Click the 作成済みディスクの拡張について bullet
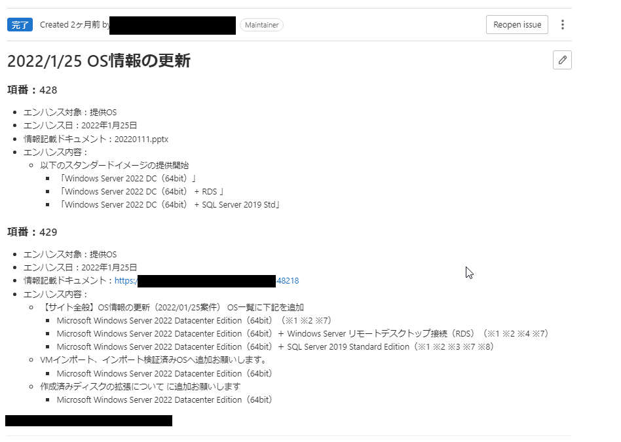Image resolution: width=621 pixels, height=442 pixels. click(140, 386)
